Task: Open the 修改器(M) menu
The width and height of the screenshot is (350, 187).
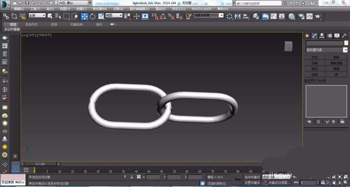Action: [100, 9]
